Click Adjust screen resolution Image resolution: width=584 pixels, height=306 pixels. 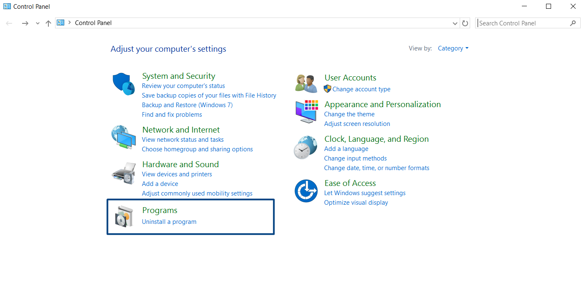(357, 124)
